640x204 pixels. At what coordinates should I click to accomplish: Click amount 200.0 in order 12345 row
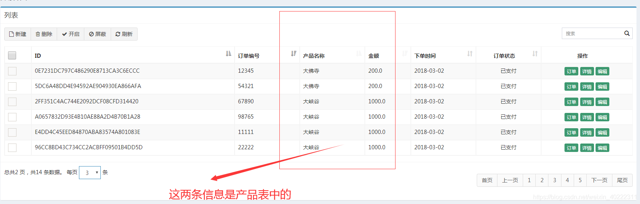tap(375, 71)
